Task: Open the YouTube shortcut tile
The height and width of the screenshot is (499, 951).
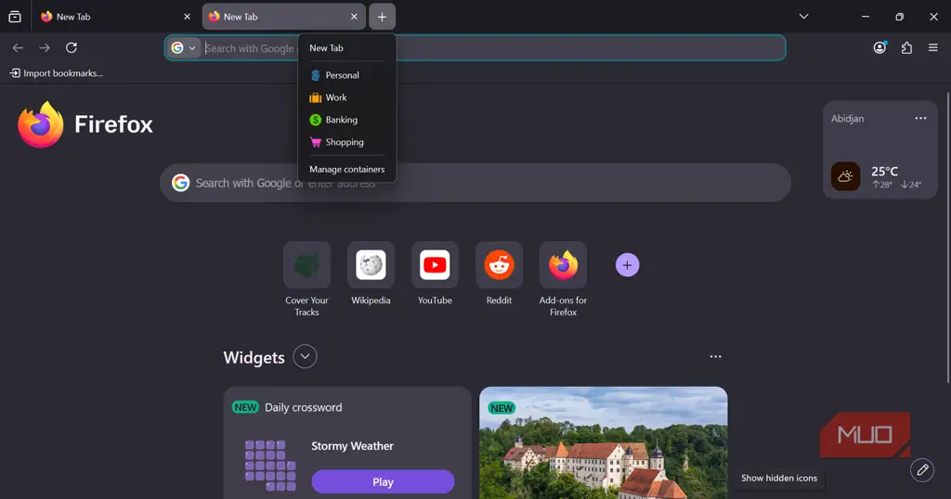Action: tap(435, 265)
